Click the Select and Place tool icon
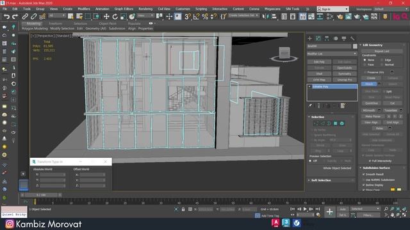410x230 pixels. tap(132, 17)
